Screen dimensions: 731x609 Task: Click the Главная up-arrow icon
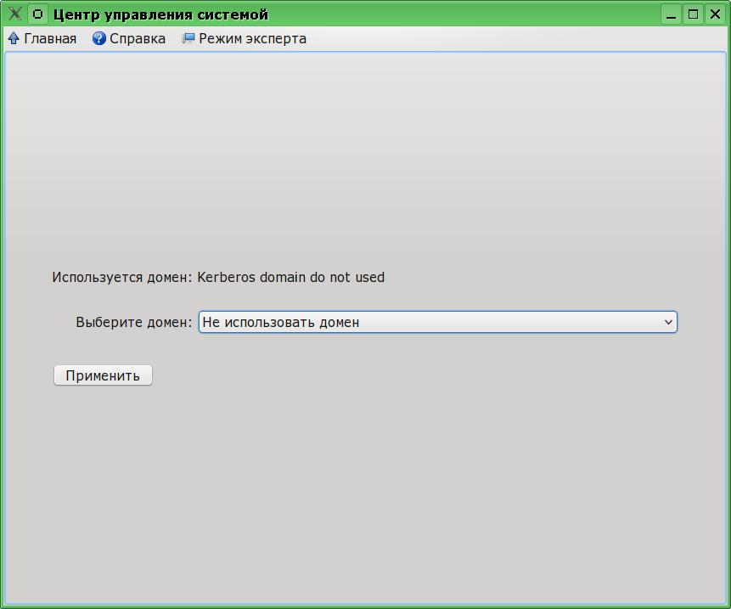coord(14,38)
